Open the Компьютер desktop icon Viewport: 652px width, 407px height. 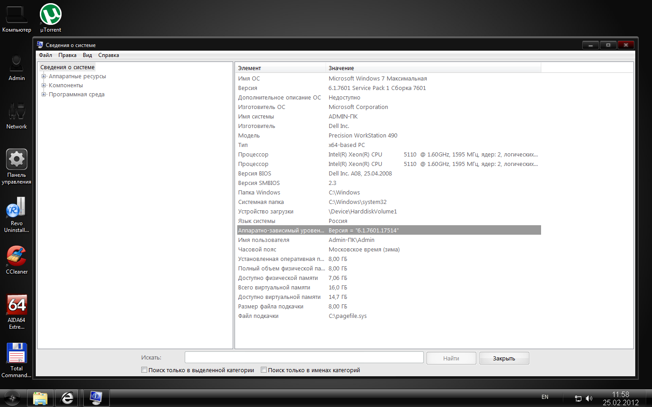[16, 18]
